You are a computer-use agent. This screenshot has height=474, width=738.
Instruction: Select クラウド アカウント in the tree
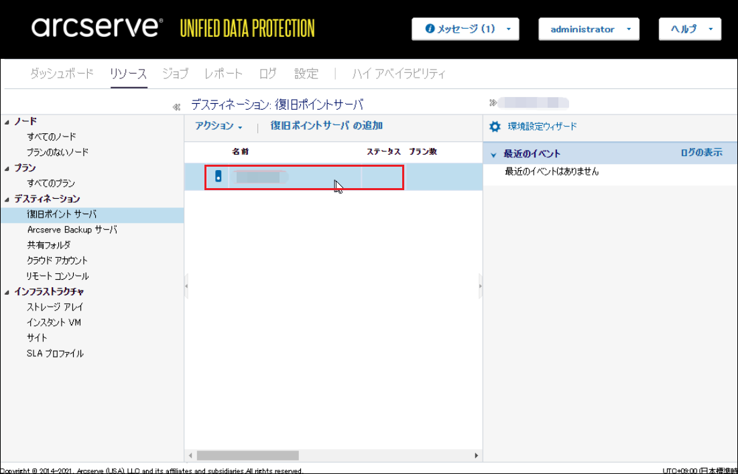coord(58,260)
